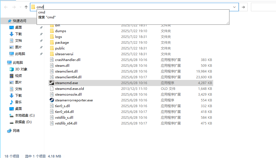Select the steamcmd.exe.old file name
Screen dimensions: 276x158
tap(69, 89)
